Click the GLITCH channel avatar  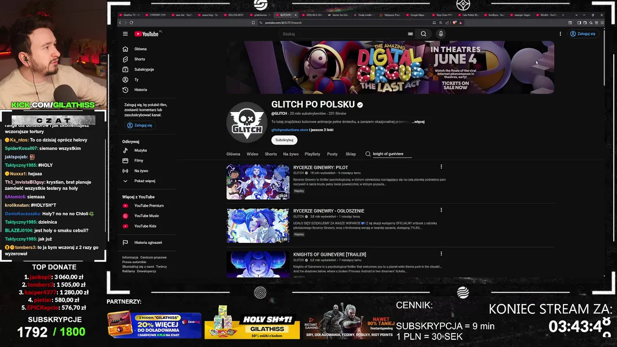coord(247,122)
